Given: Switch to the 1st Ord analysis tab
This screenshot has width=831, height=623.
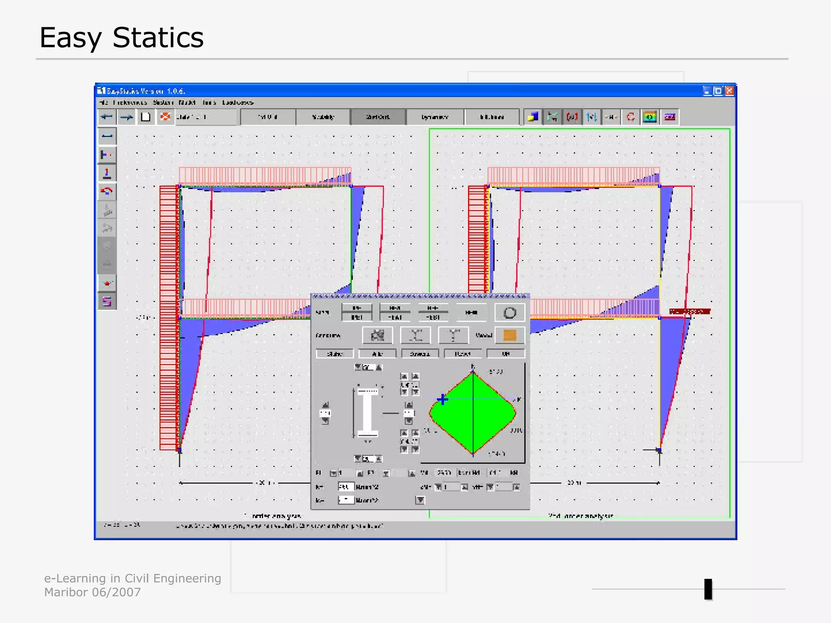Looking at the screenshot, I should (268, 117).
